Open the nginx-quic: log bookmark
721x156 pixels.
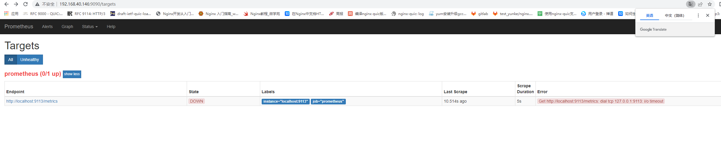click(407, 14)
